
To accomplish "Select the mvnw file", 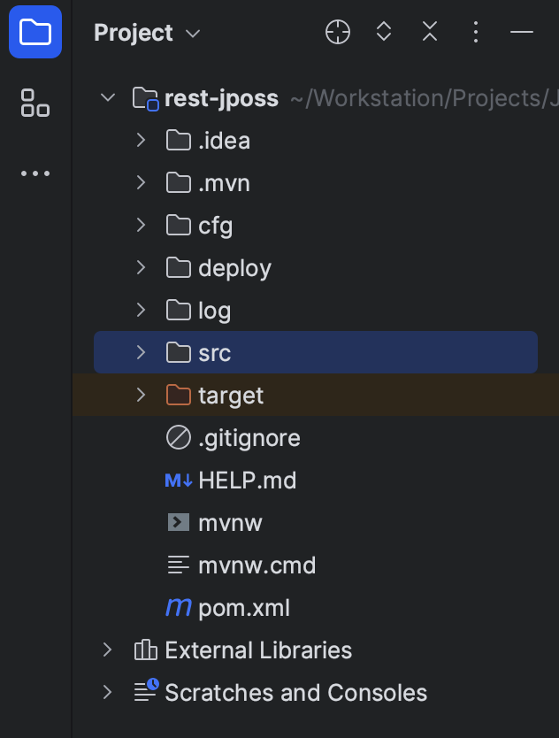I will (x=230, y=523).
